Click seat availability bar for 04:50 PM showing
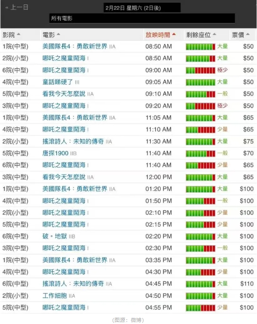The height and width of the screenshot is (324, 257). 201,296
